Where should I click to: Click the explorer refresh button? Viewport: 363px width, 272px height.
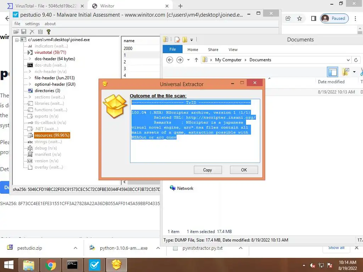click(x=356, y=60)
